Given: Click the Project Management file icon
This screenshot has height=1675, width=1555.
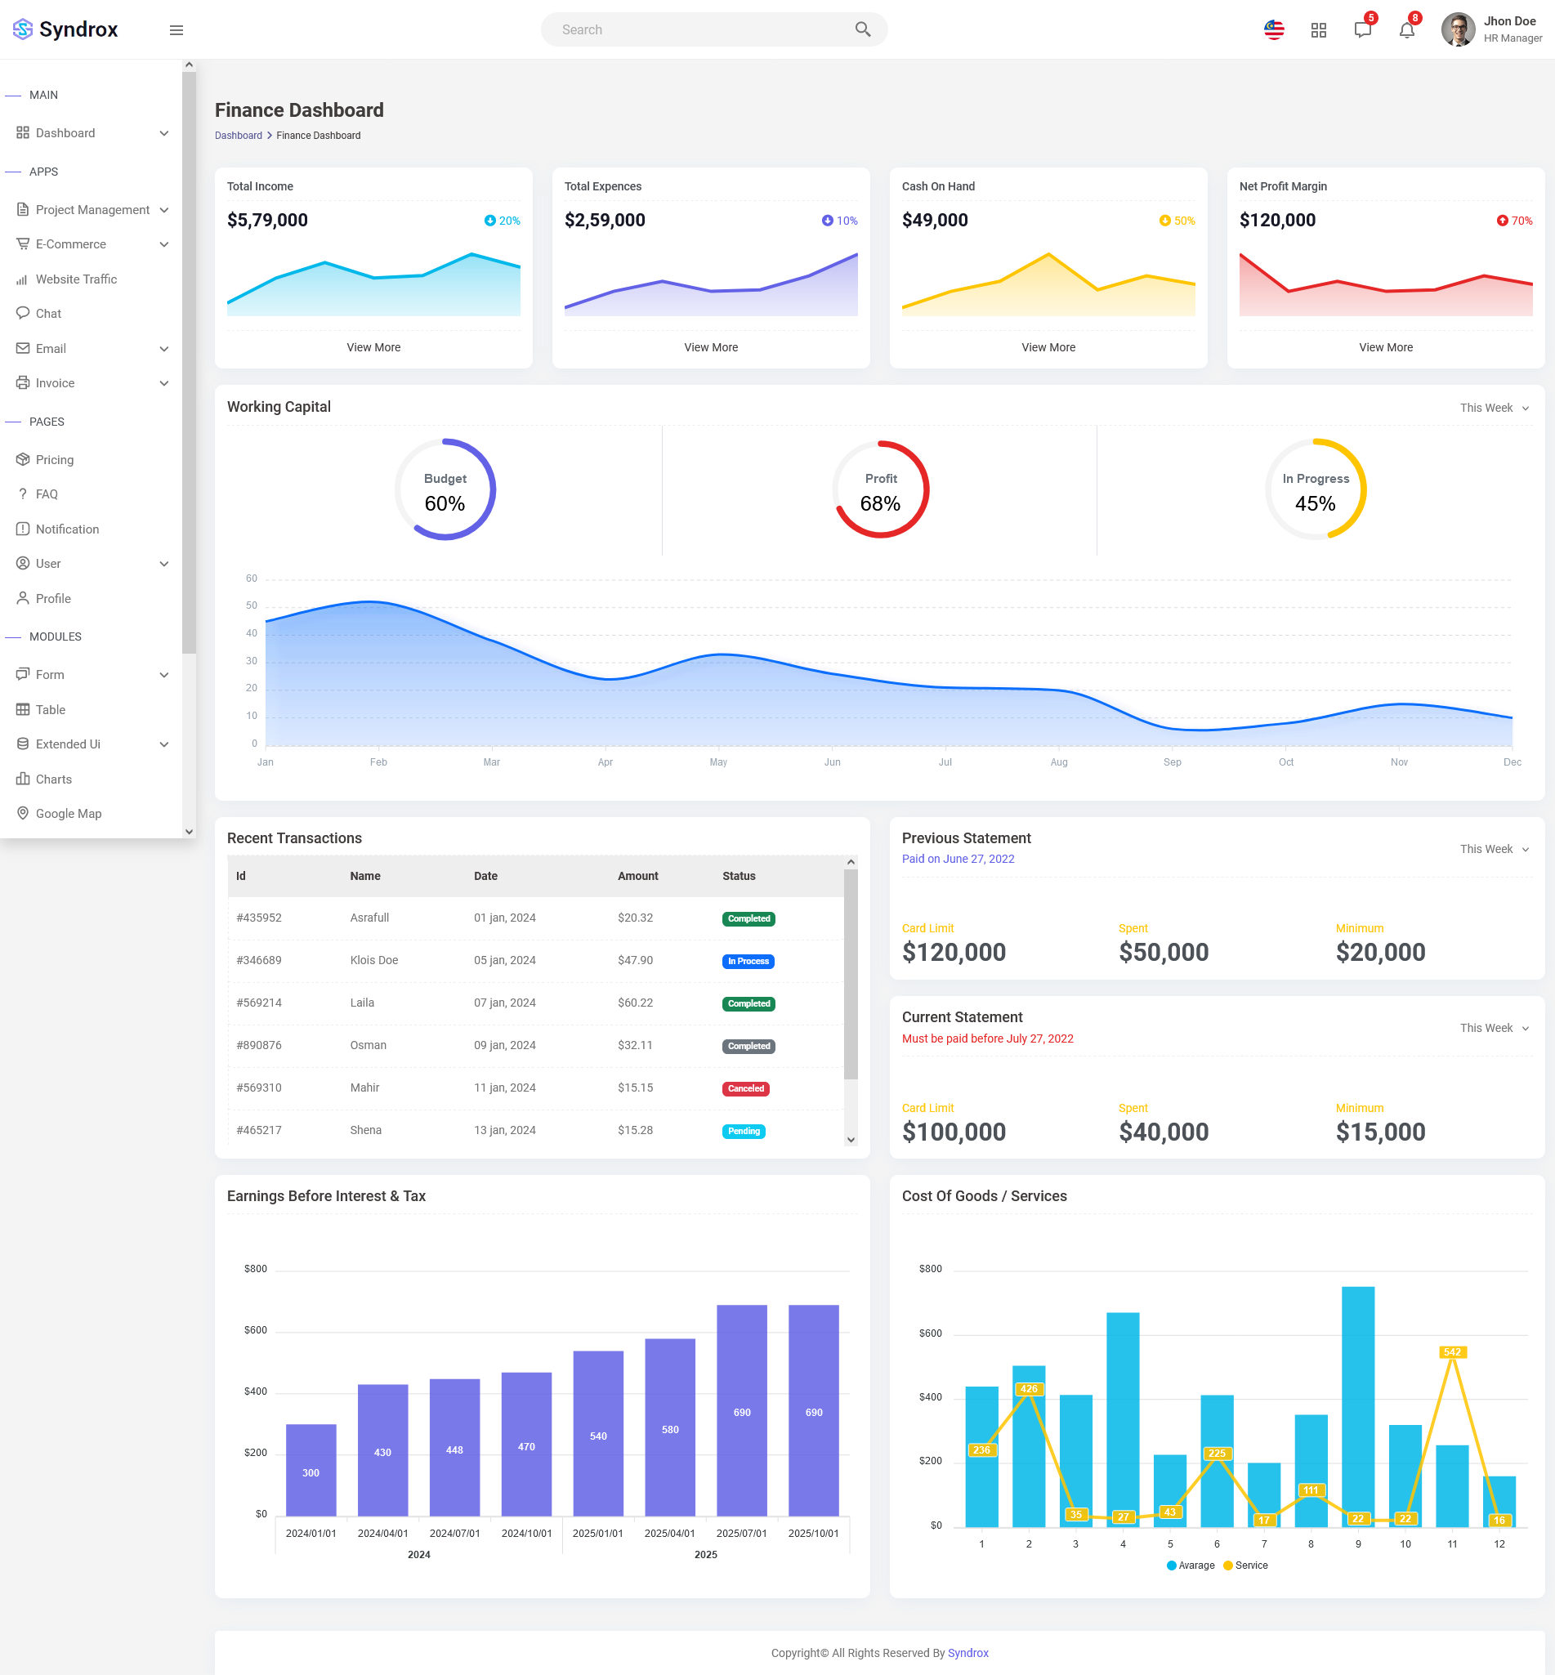Looking at the screenshot, I should click(23, 209).
